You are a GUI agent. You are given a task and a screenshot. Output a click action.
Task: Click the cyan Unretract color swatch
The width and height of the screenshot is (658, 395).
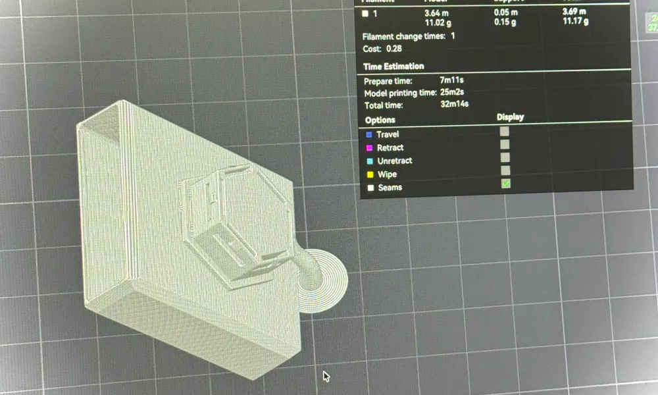tap(370, 161)
